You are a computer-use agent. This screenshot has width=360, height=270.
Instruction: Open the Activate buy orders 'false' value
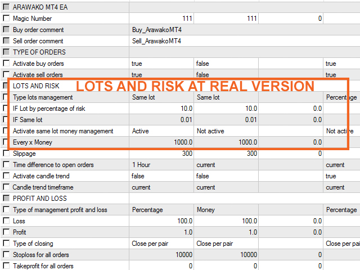coord(202,64)
